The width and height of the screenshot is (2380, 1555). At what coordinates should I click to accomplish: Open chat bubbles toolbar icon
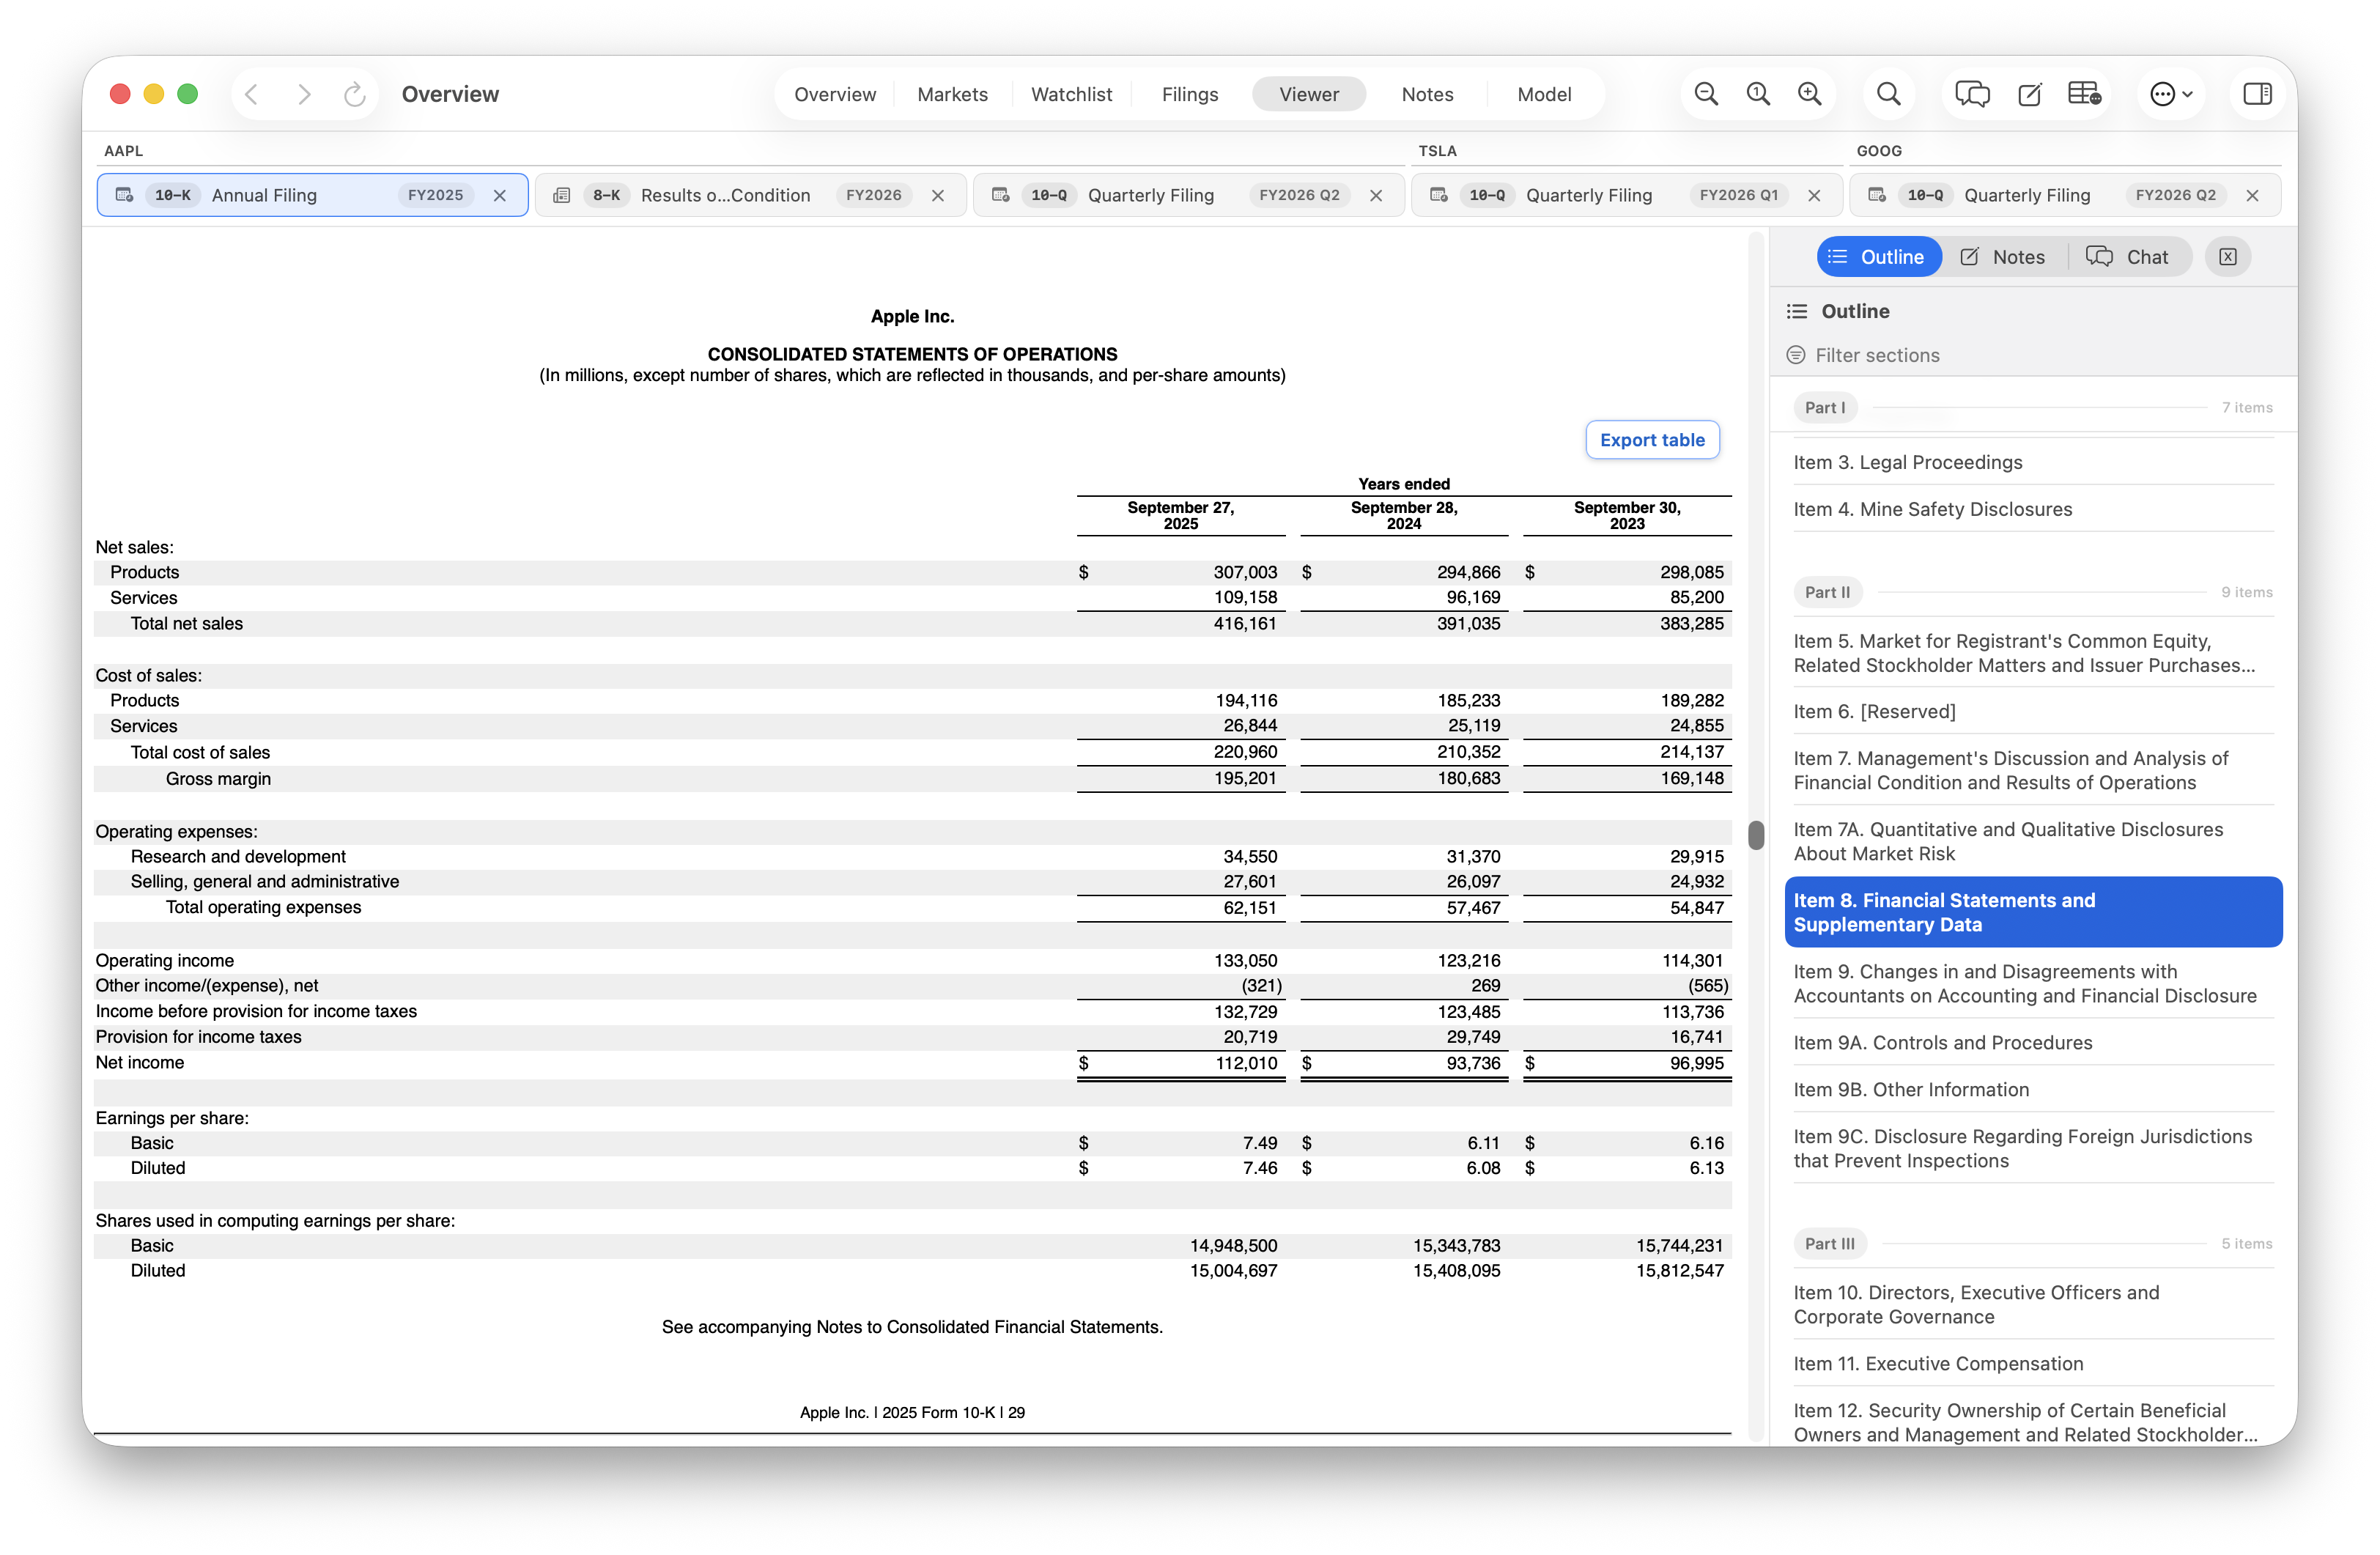coord(1972,94)
